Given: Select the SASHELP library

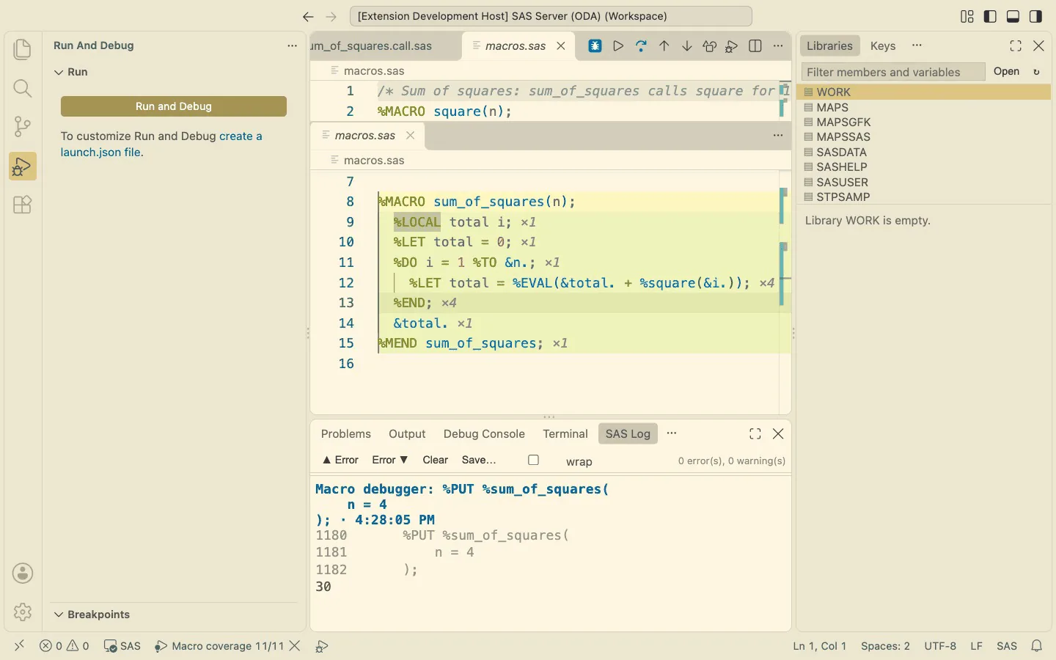Looking at the screenshot, I should (x=923, y=167).
